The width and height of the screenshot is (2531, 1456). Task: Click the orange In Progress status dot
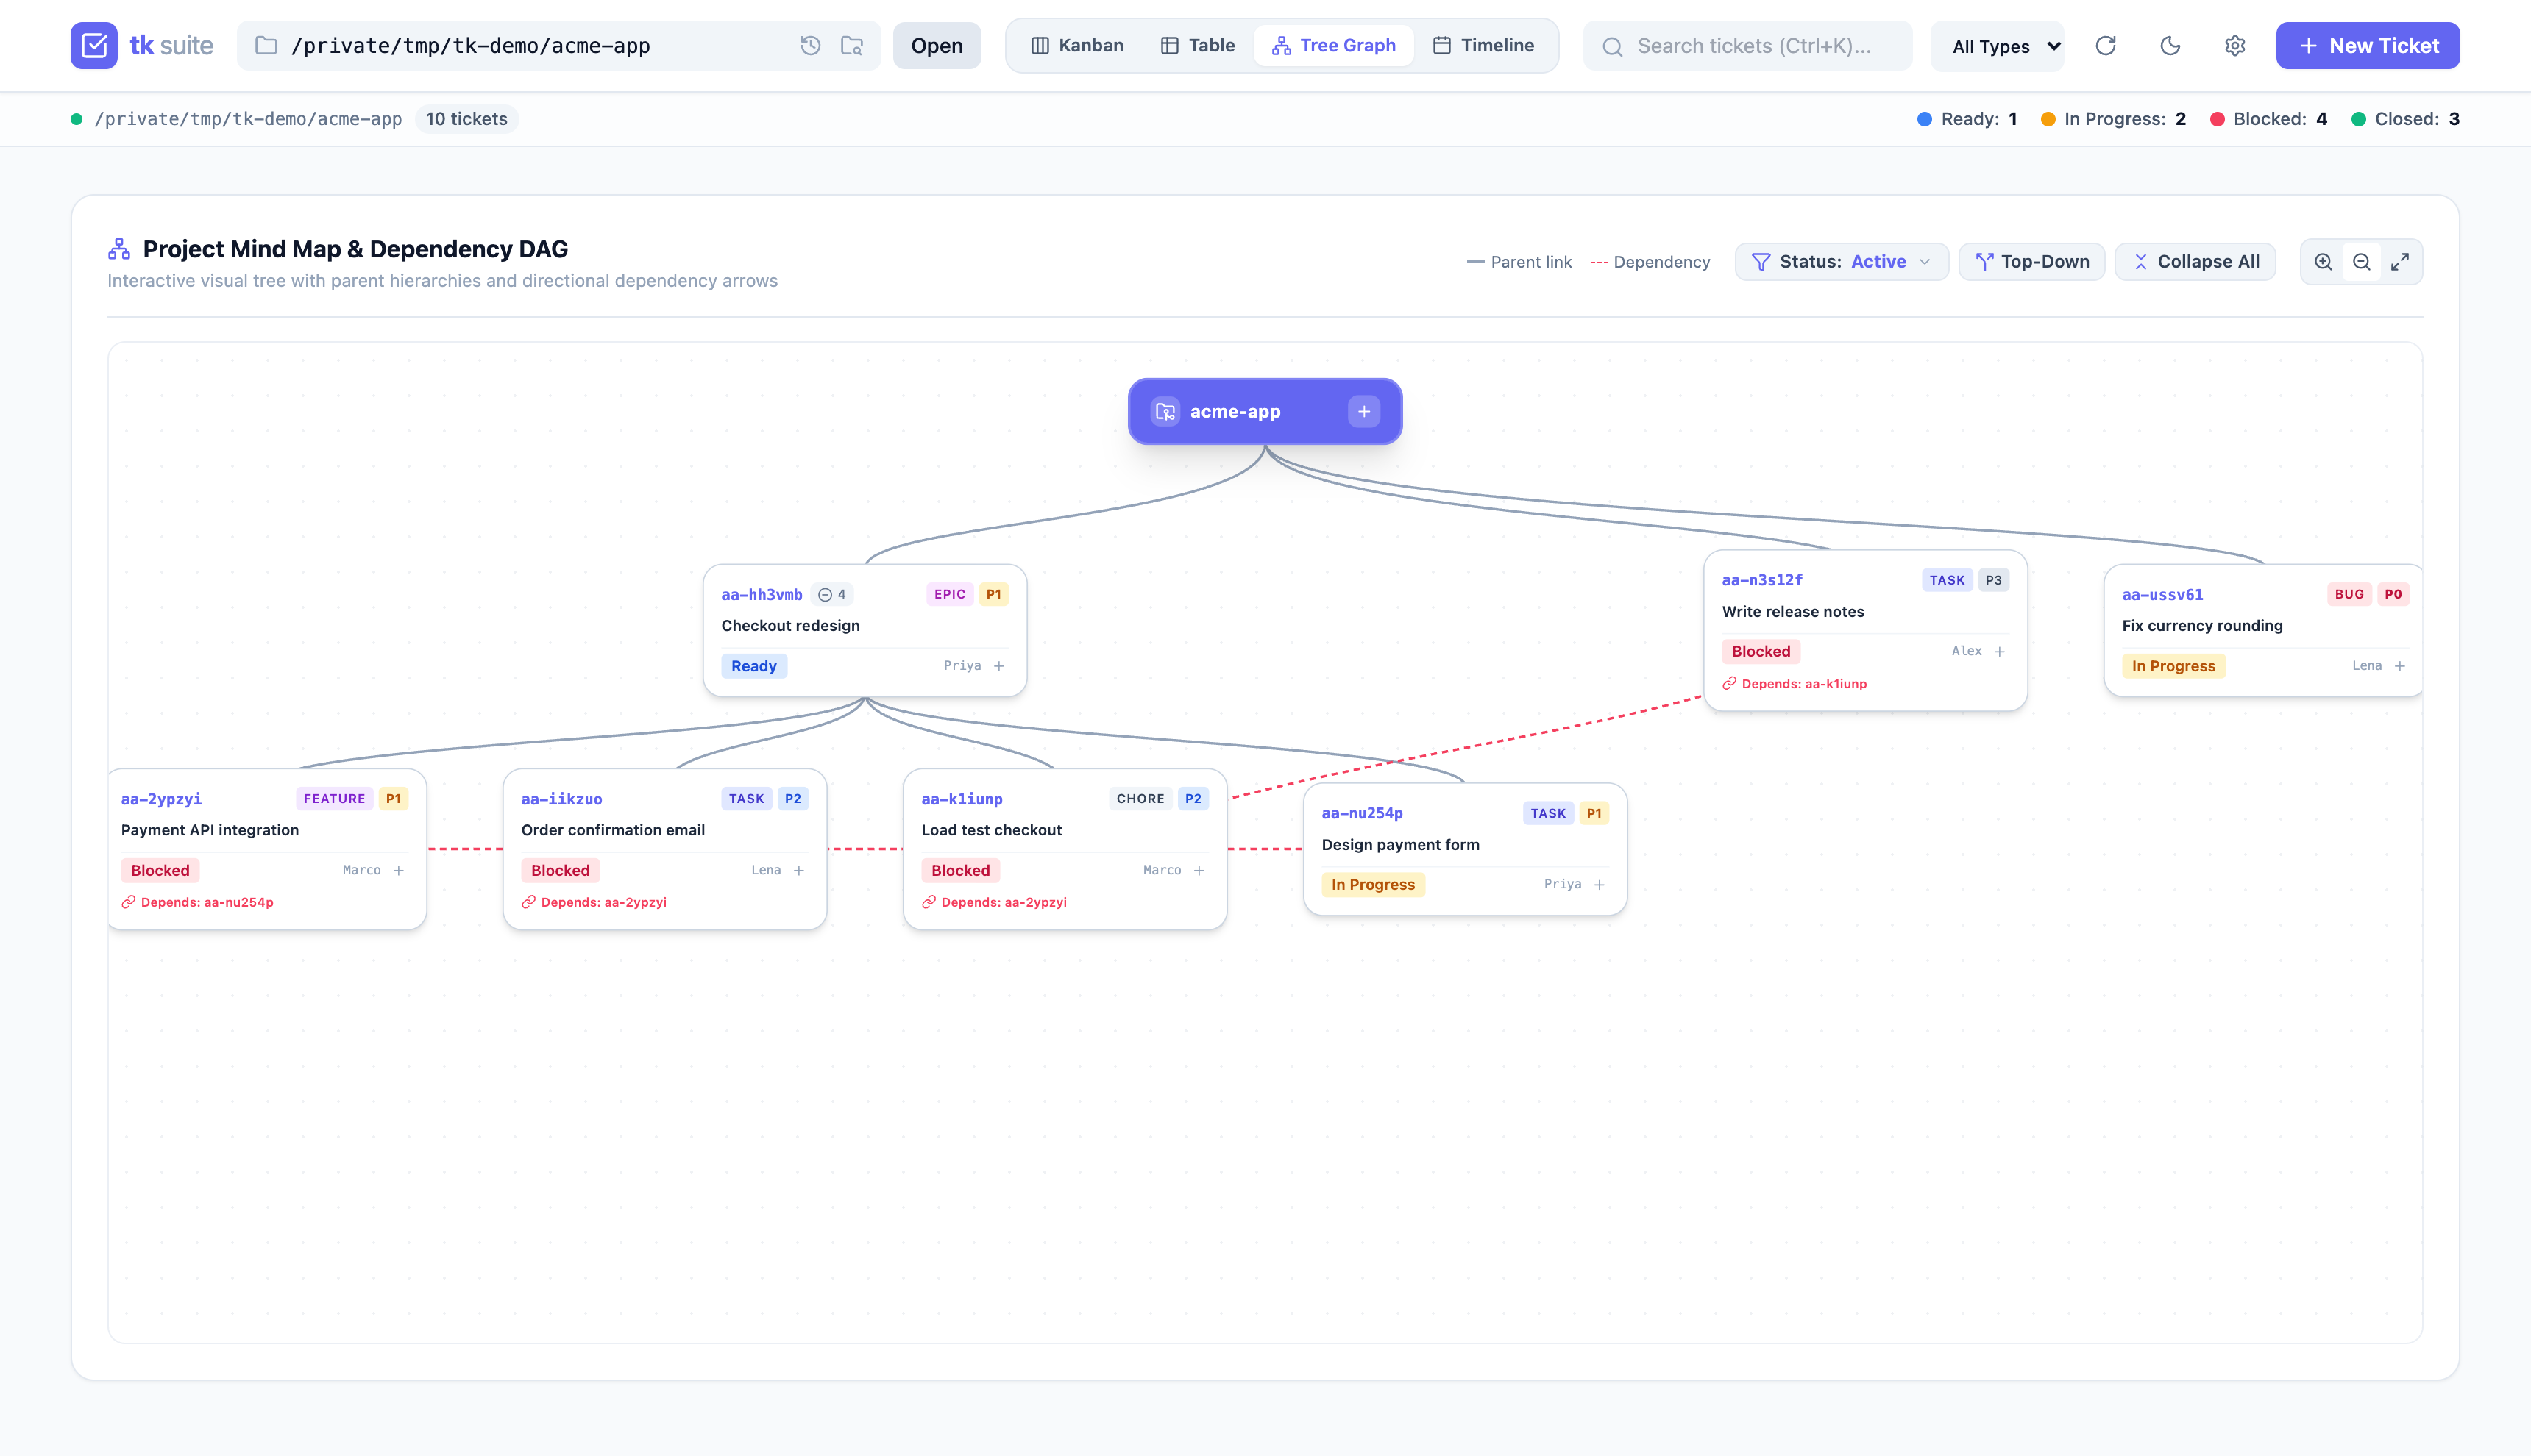coord(2048,120)
